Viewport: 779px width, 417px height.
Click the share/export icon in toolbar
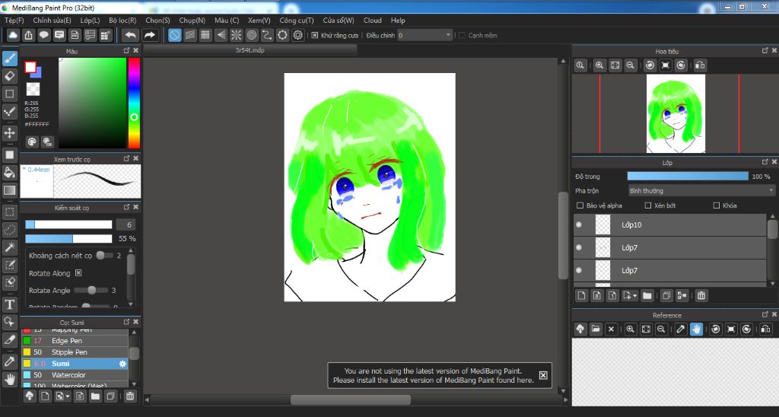(29, 35)
